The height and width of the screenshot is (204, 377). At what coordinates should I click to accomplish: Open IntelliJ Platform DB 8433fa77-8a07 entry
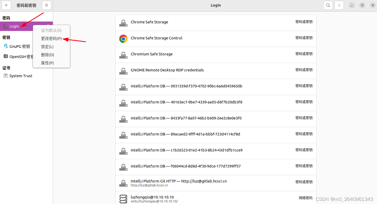tap(216, 119)
